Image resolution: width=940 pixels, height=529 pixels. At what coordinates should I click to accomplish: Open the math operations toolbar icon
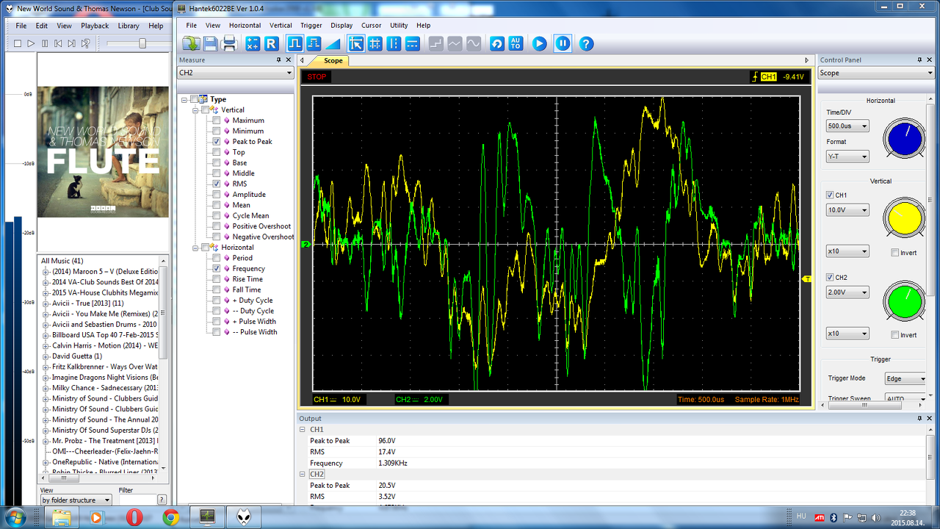(253, 43)
